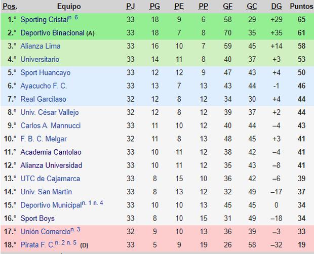Open Deportivo Municipal team link
314x254 pixels.
51,205
